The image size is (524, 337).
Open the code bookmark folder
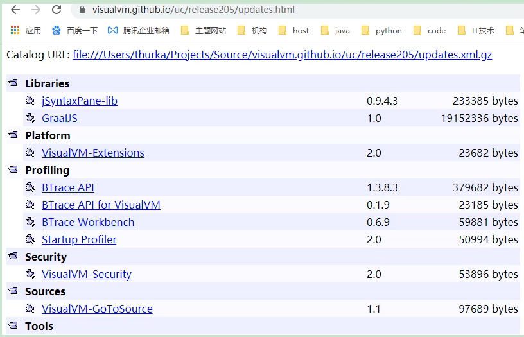(x=430, y=30)
